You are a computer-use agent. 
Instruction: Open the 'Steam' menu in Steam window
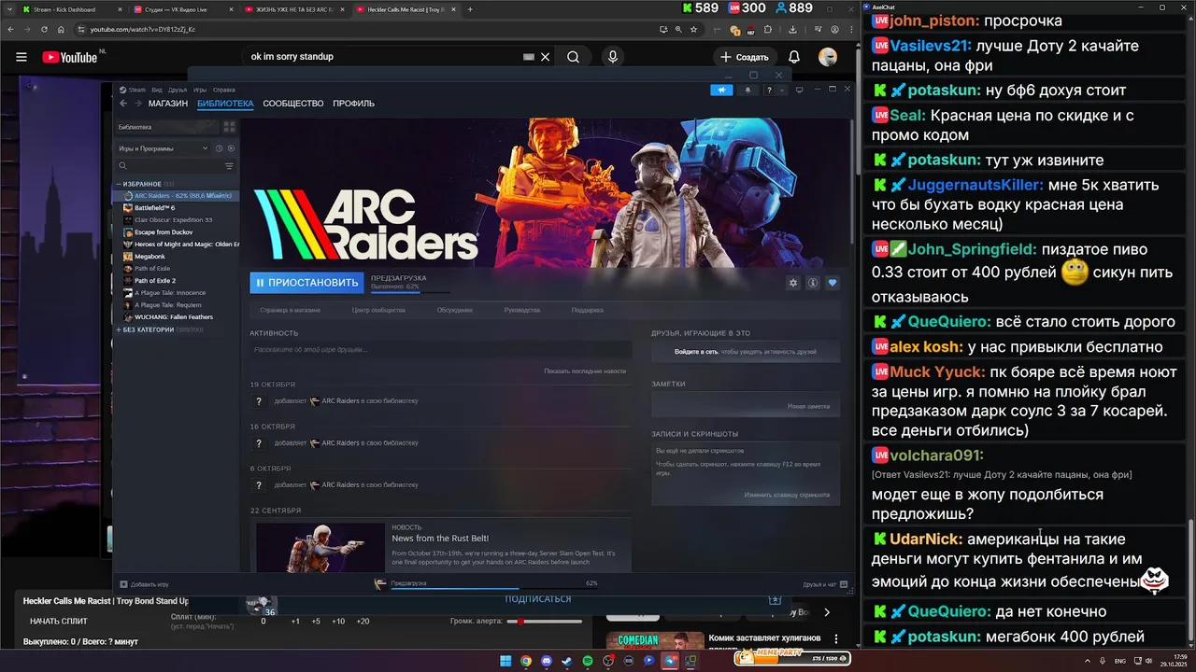pyautogui.click(x=136, y=90)
